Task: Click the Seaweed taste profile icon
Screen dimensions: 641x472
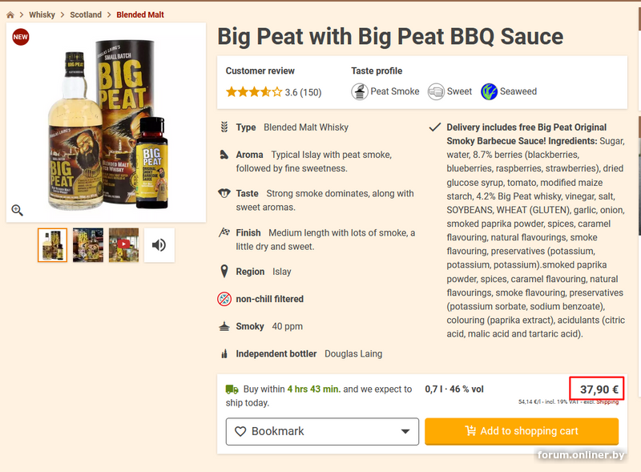Action: (489, 91)
